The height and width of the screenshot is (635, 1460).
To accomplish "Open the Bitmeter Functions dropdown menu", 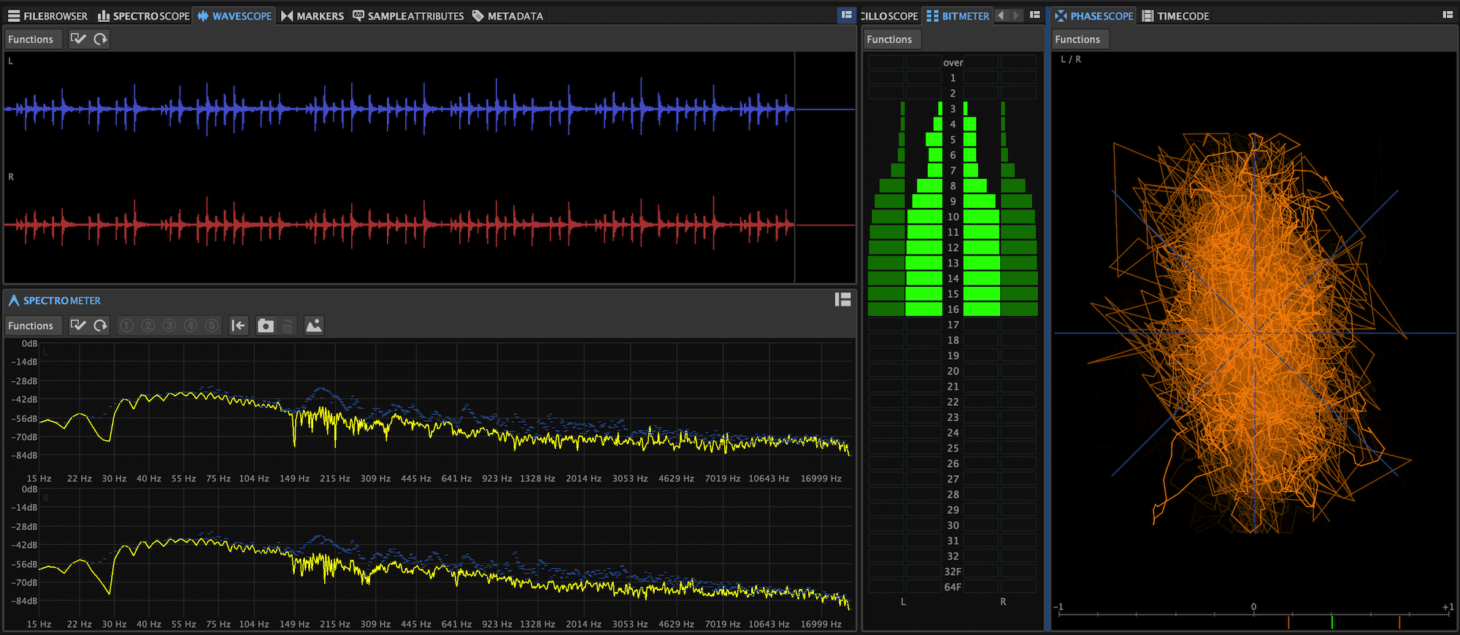I will 889,39.
